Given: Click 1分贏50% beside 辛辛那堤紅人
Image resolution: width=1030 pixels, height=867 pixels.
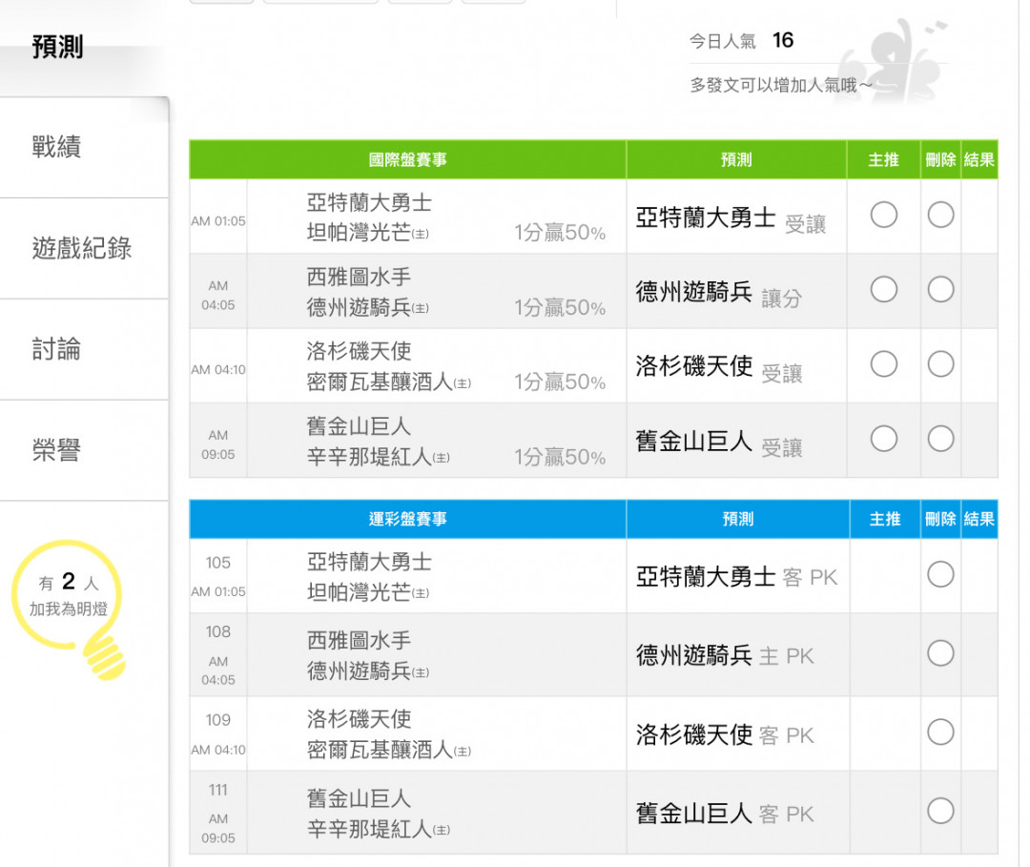Looking at the screenshot, I should click(560, 457).
